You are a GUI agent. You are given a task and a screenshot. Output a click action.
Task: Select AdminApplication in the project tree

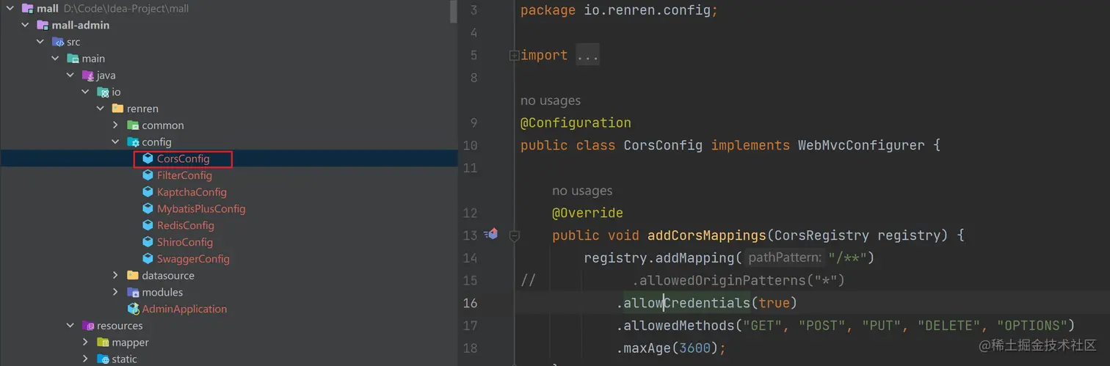click(x=184, y=309)
